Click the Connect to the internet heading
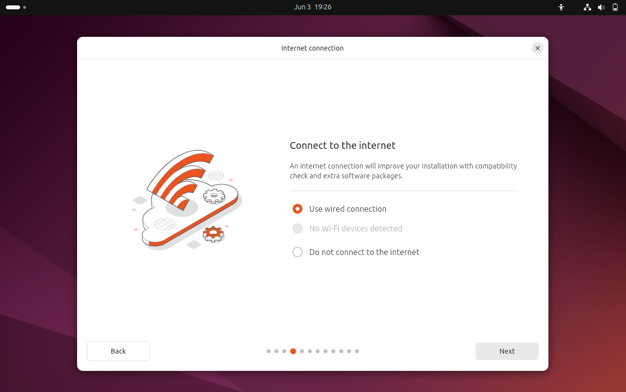The image size is (626, 392). 343,145
